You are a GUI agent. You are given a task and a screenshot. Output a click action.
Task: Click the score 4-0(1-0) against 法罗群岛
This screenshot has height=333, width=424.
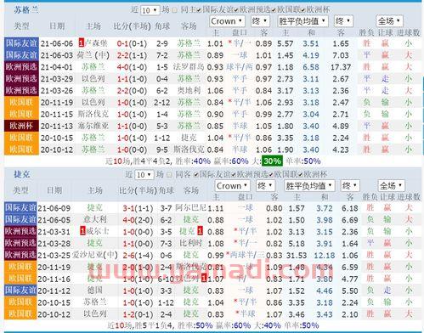132,67
